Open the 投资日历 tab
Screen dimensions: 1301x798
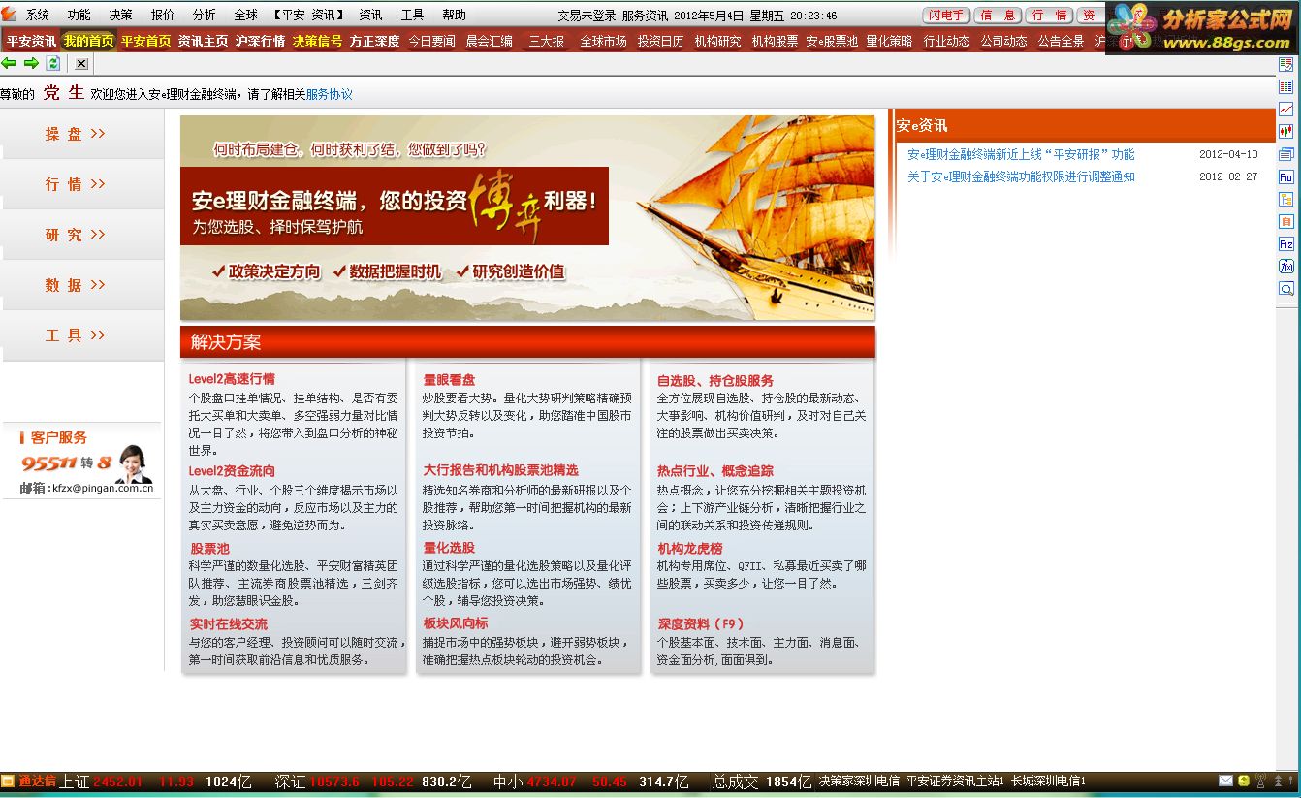(660, 41)
